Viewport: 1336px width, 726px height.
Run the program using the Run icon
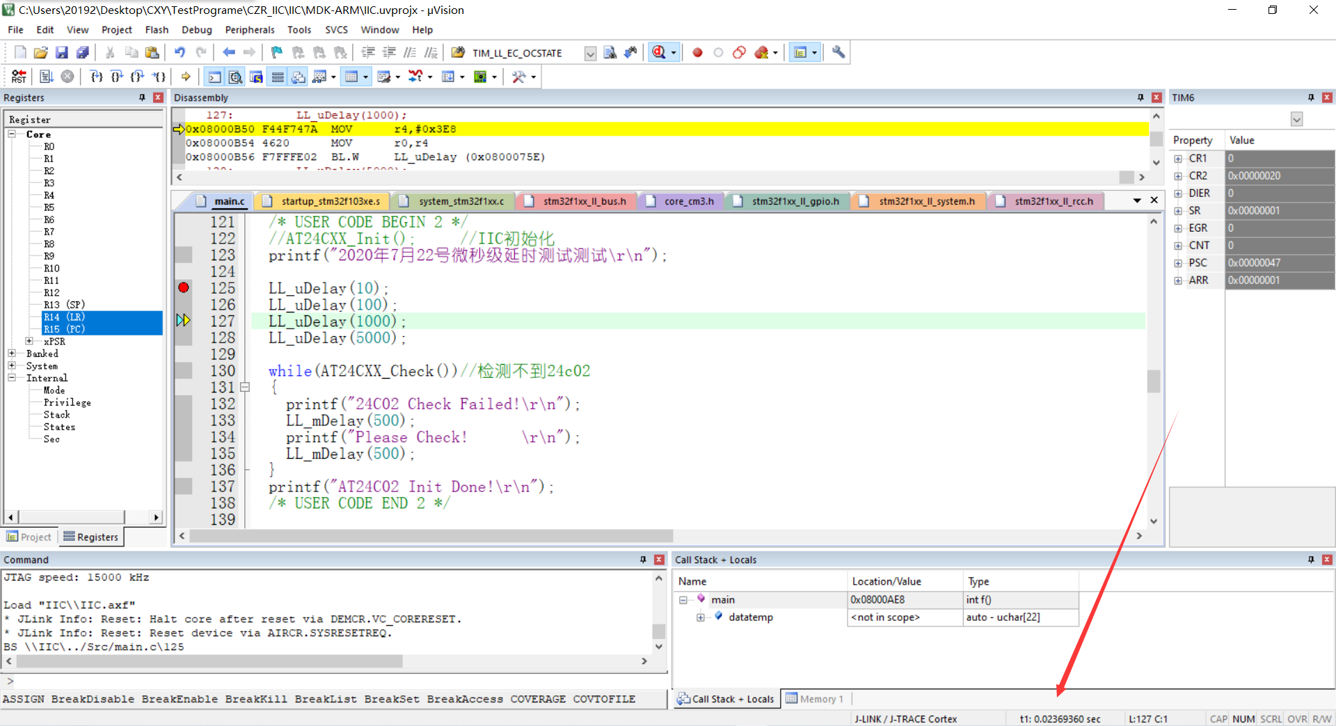(x=47, y=77)
